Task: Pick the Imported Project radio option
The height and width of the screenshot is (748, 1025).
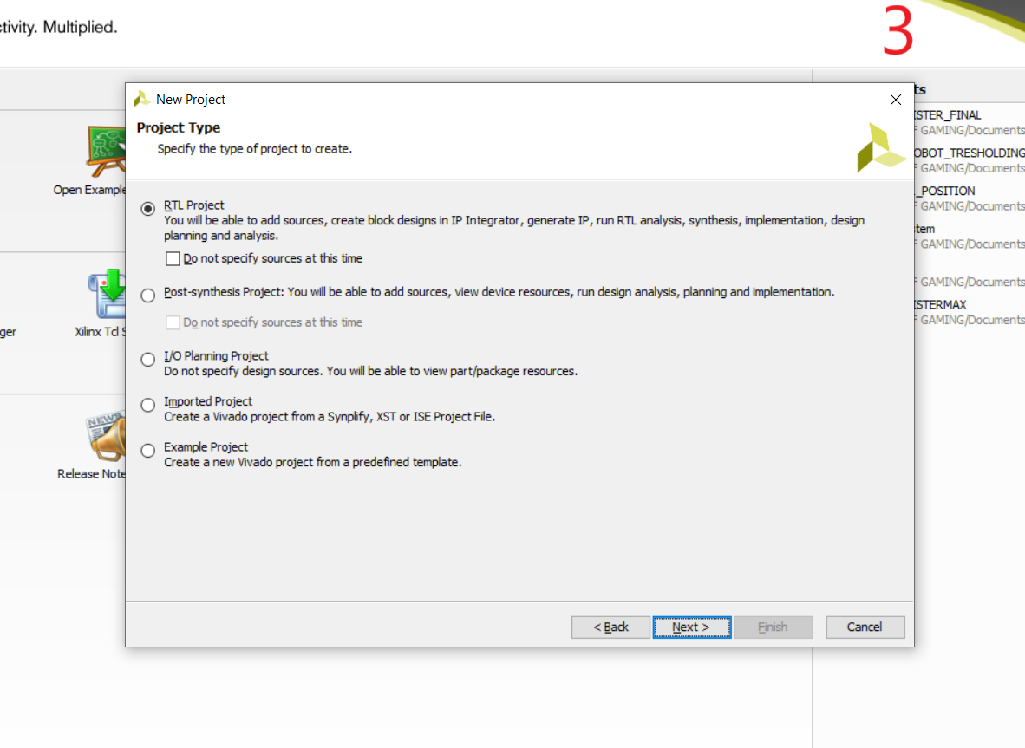Action: click(x=148, y=405)
